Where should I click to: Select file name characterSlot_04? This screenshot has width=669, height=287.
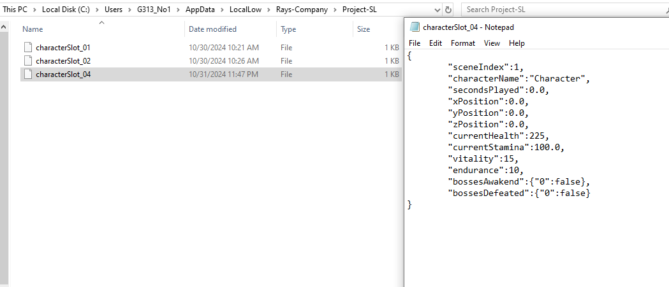63,74
